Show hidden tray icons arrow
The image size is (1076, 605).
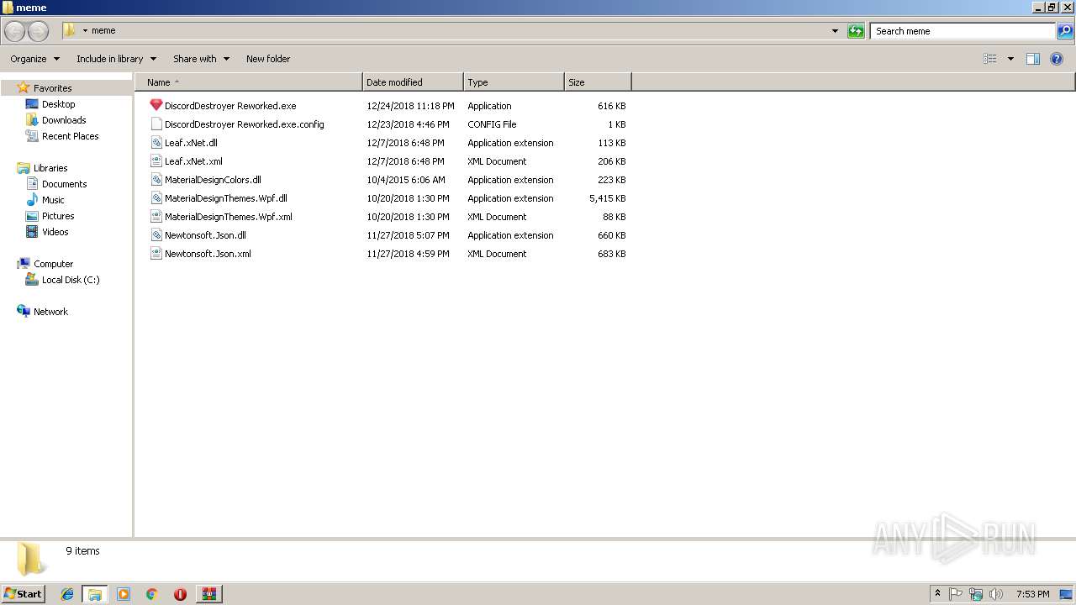click(937, 594)
